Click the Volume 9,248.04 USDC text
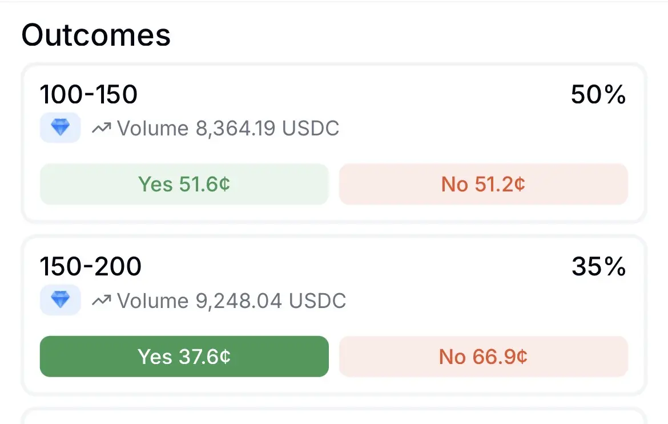Screen dimensions: 668x424 coord(231,301)
